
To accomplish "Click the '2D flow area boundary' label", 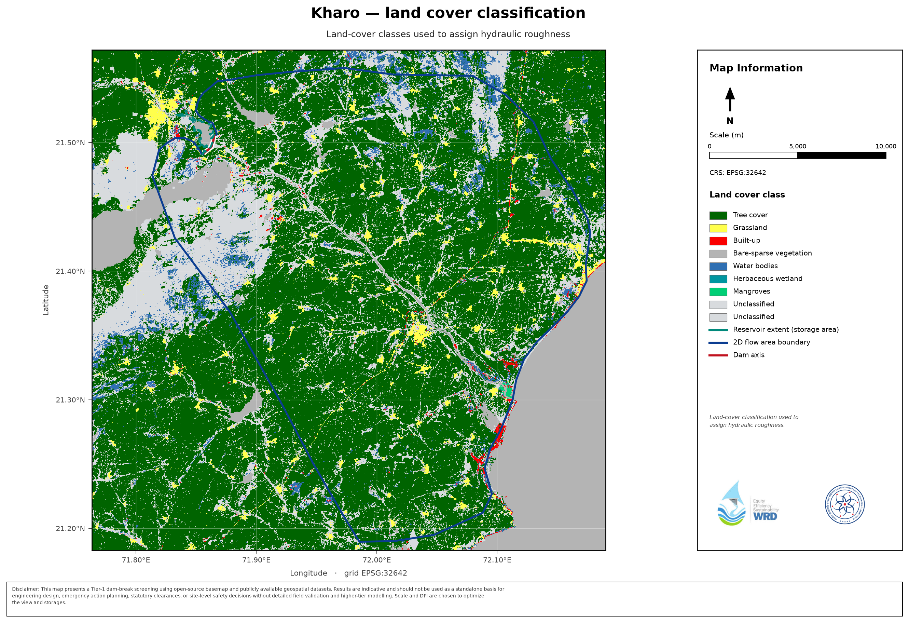I will click(x=771, y=342).
